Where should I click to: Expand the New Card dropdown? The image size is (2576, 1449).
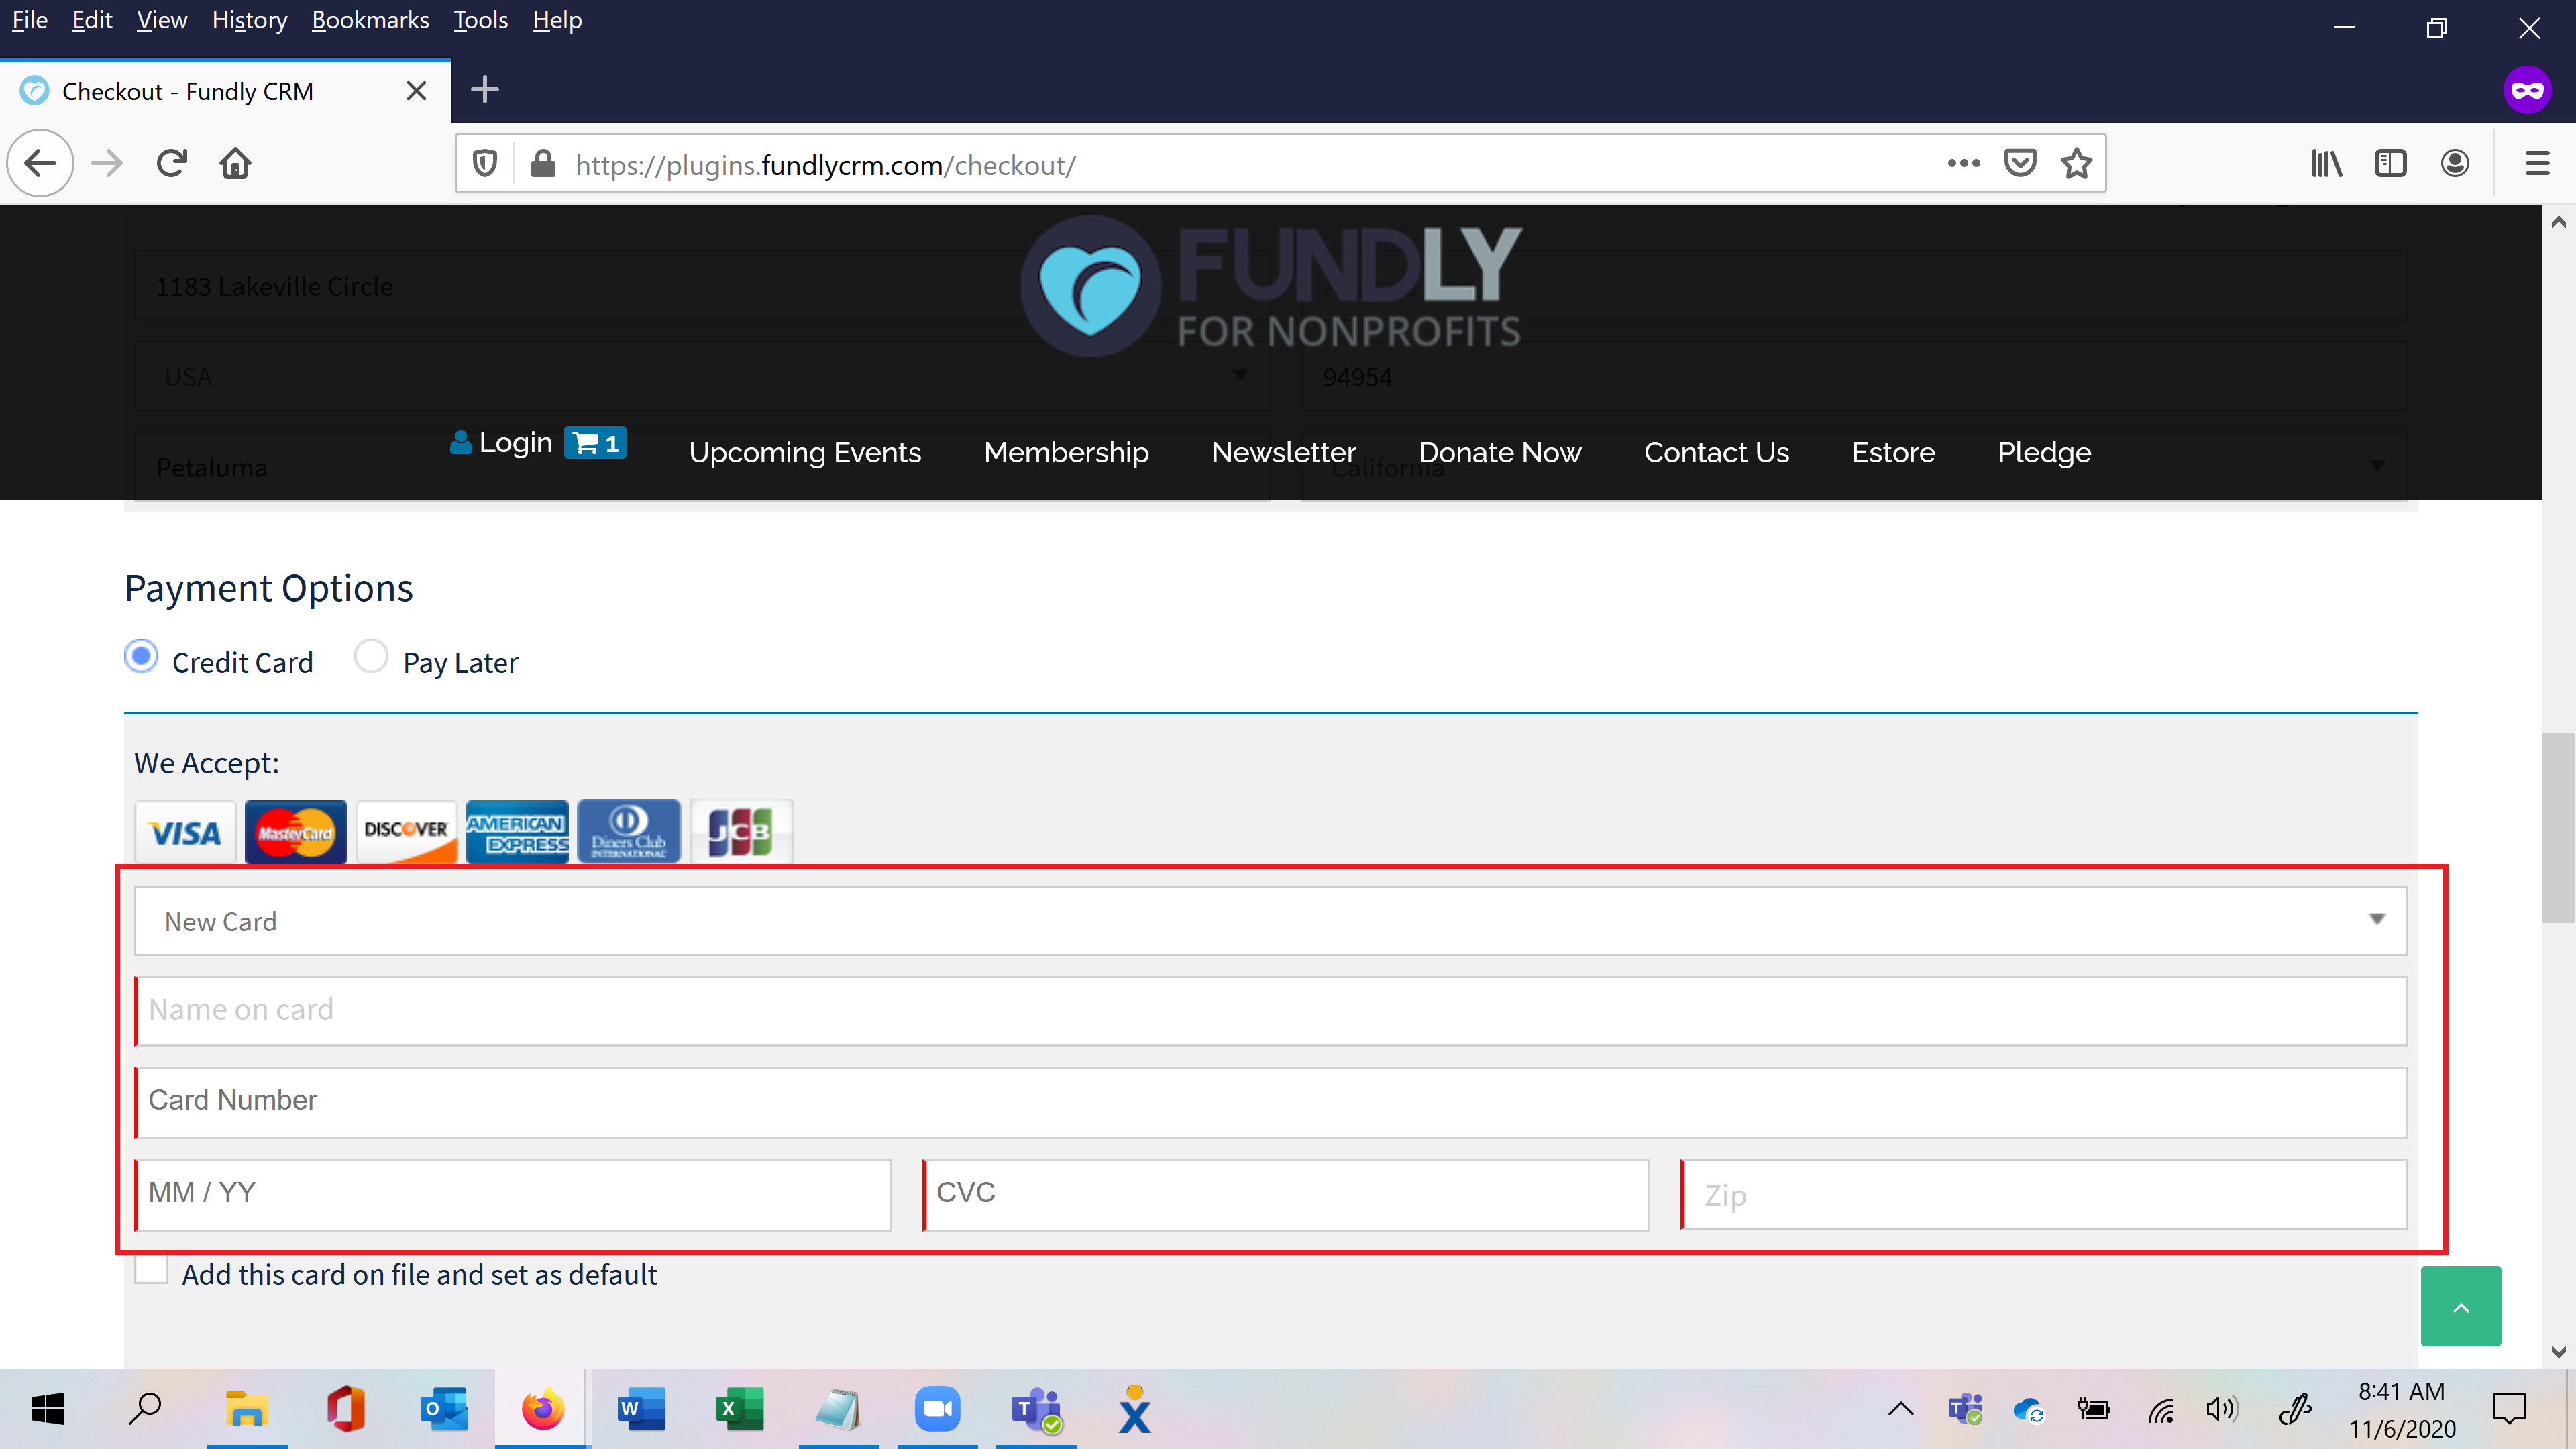click(x=1270, y=921)
